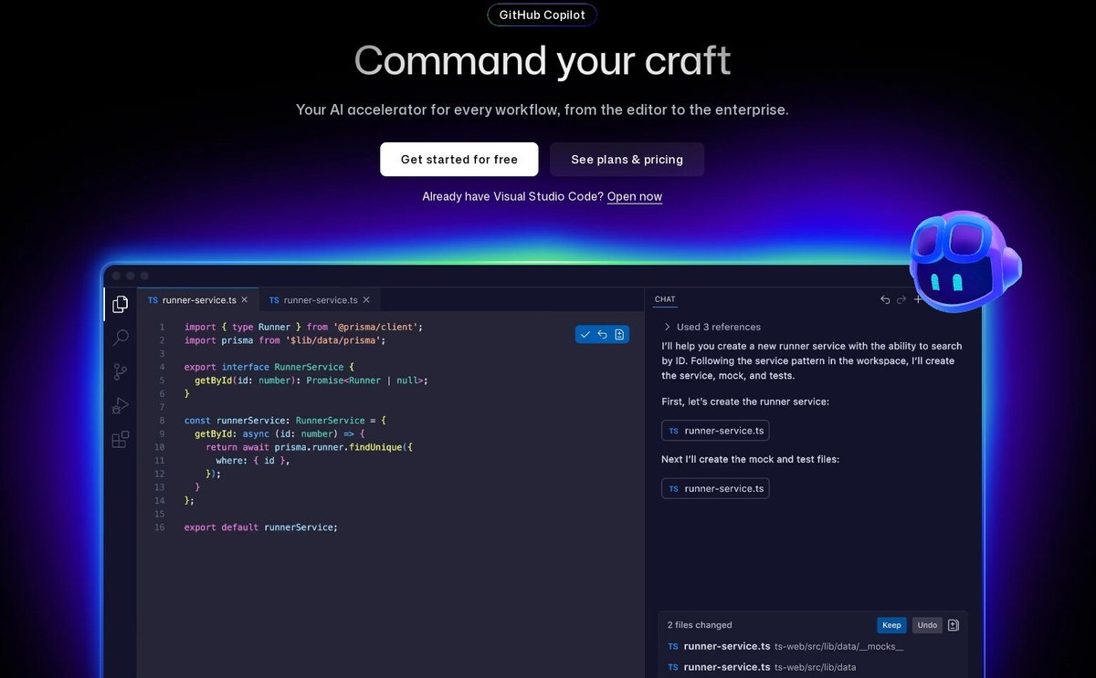Select the GitHub Copilot pill at the top
The width and height of the screenshot is (1096, 678).
[542, 15]
